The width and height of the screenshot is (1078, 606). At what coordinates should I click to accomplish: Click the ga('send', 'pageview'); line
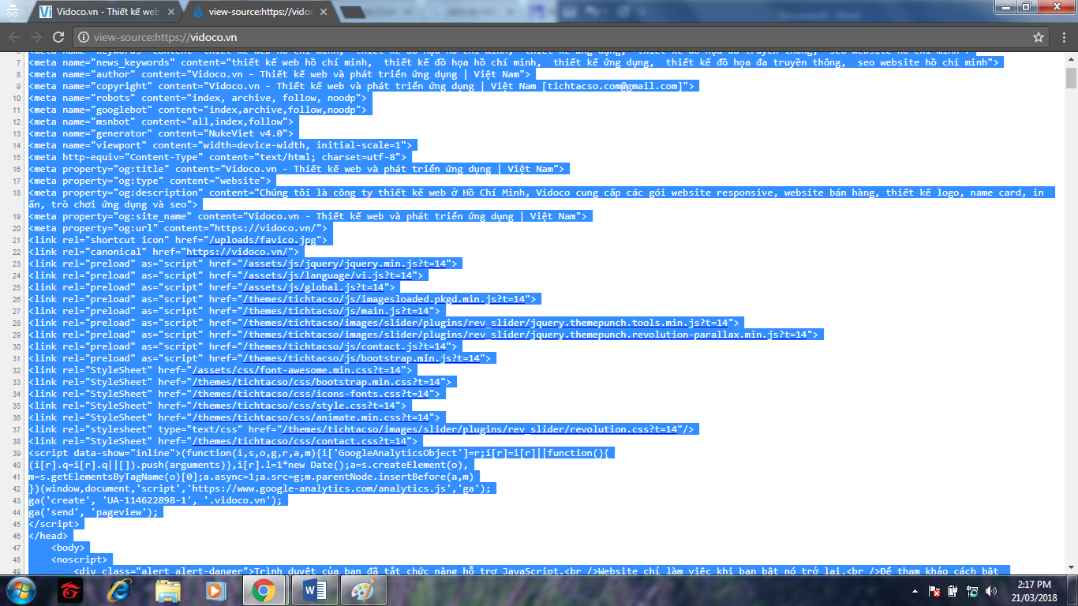[x=93, y=512]
